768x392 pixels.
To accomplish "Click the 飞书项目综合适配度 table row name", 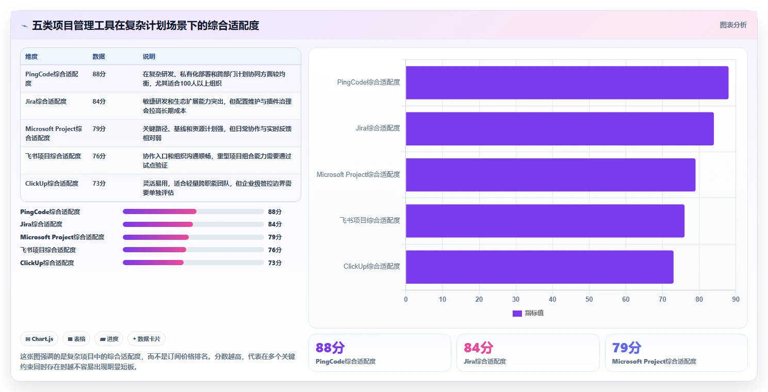I will coord(53,156).
